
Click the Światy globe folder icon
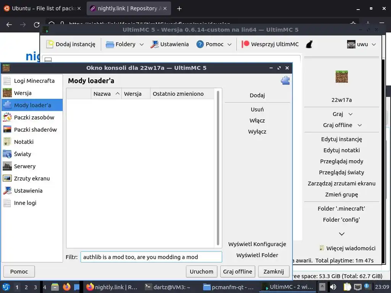7,154
